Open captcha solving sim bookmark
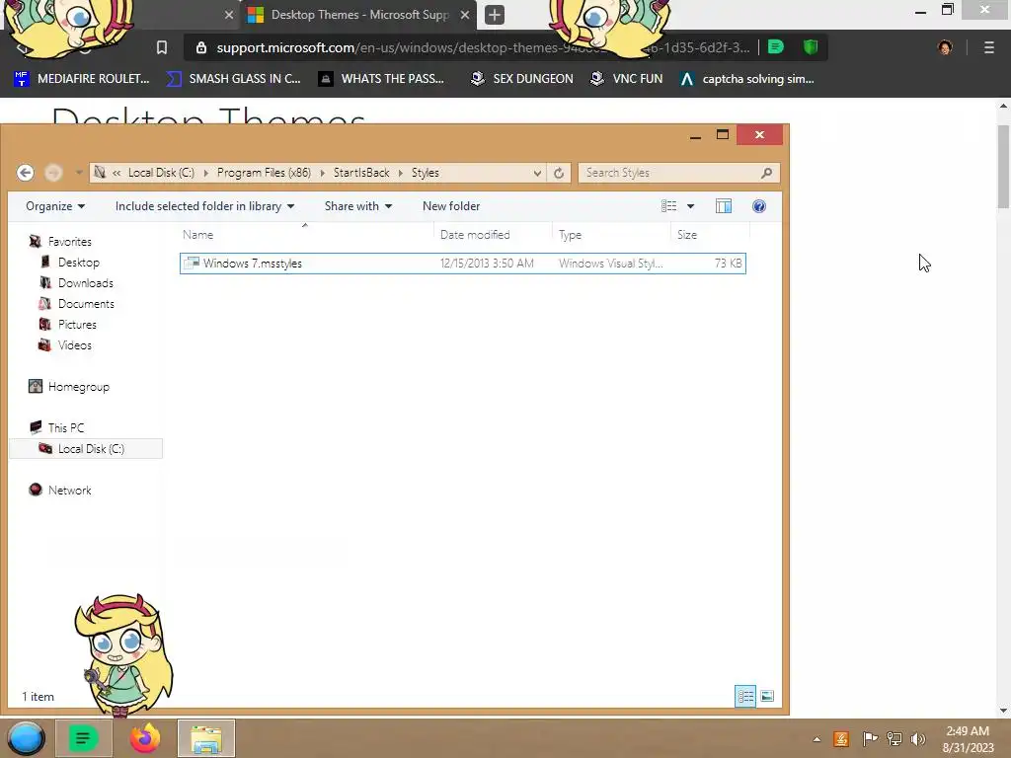Screen dimensions: 1011x758 747,79
